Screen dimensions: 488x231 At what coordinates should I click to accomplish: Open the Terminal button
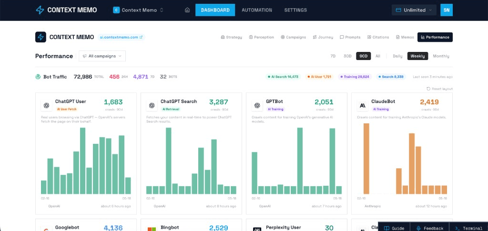pyautogui.click(x=469, y=228)
